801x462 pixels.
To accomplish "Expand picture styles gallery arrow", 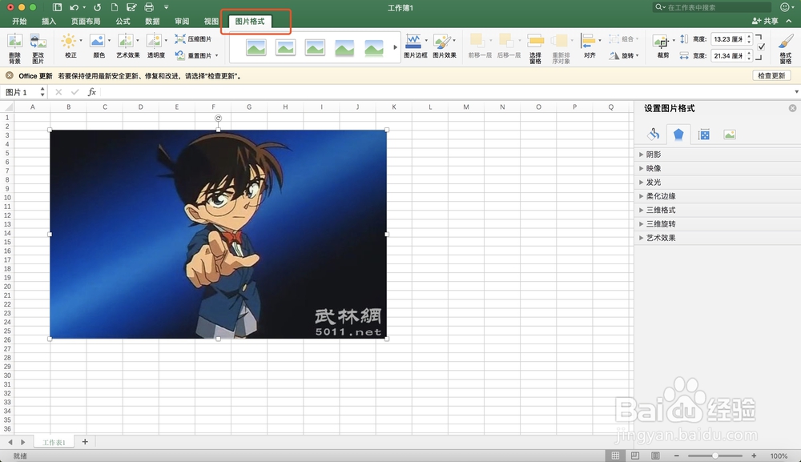I will pyautogui.click(x=395, y=47).
